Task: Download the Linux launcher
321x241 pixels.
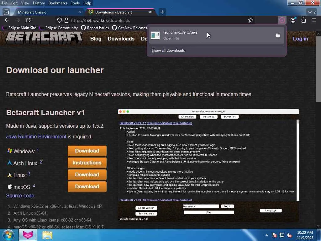Action: click(87, 174)
